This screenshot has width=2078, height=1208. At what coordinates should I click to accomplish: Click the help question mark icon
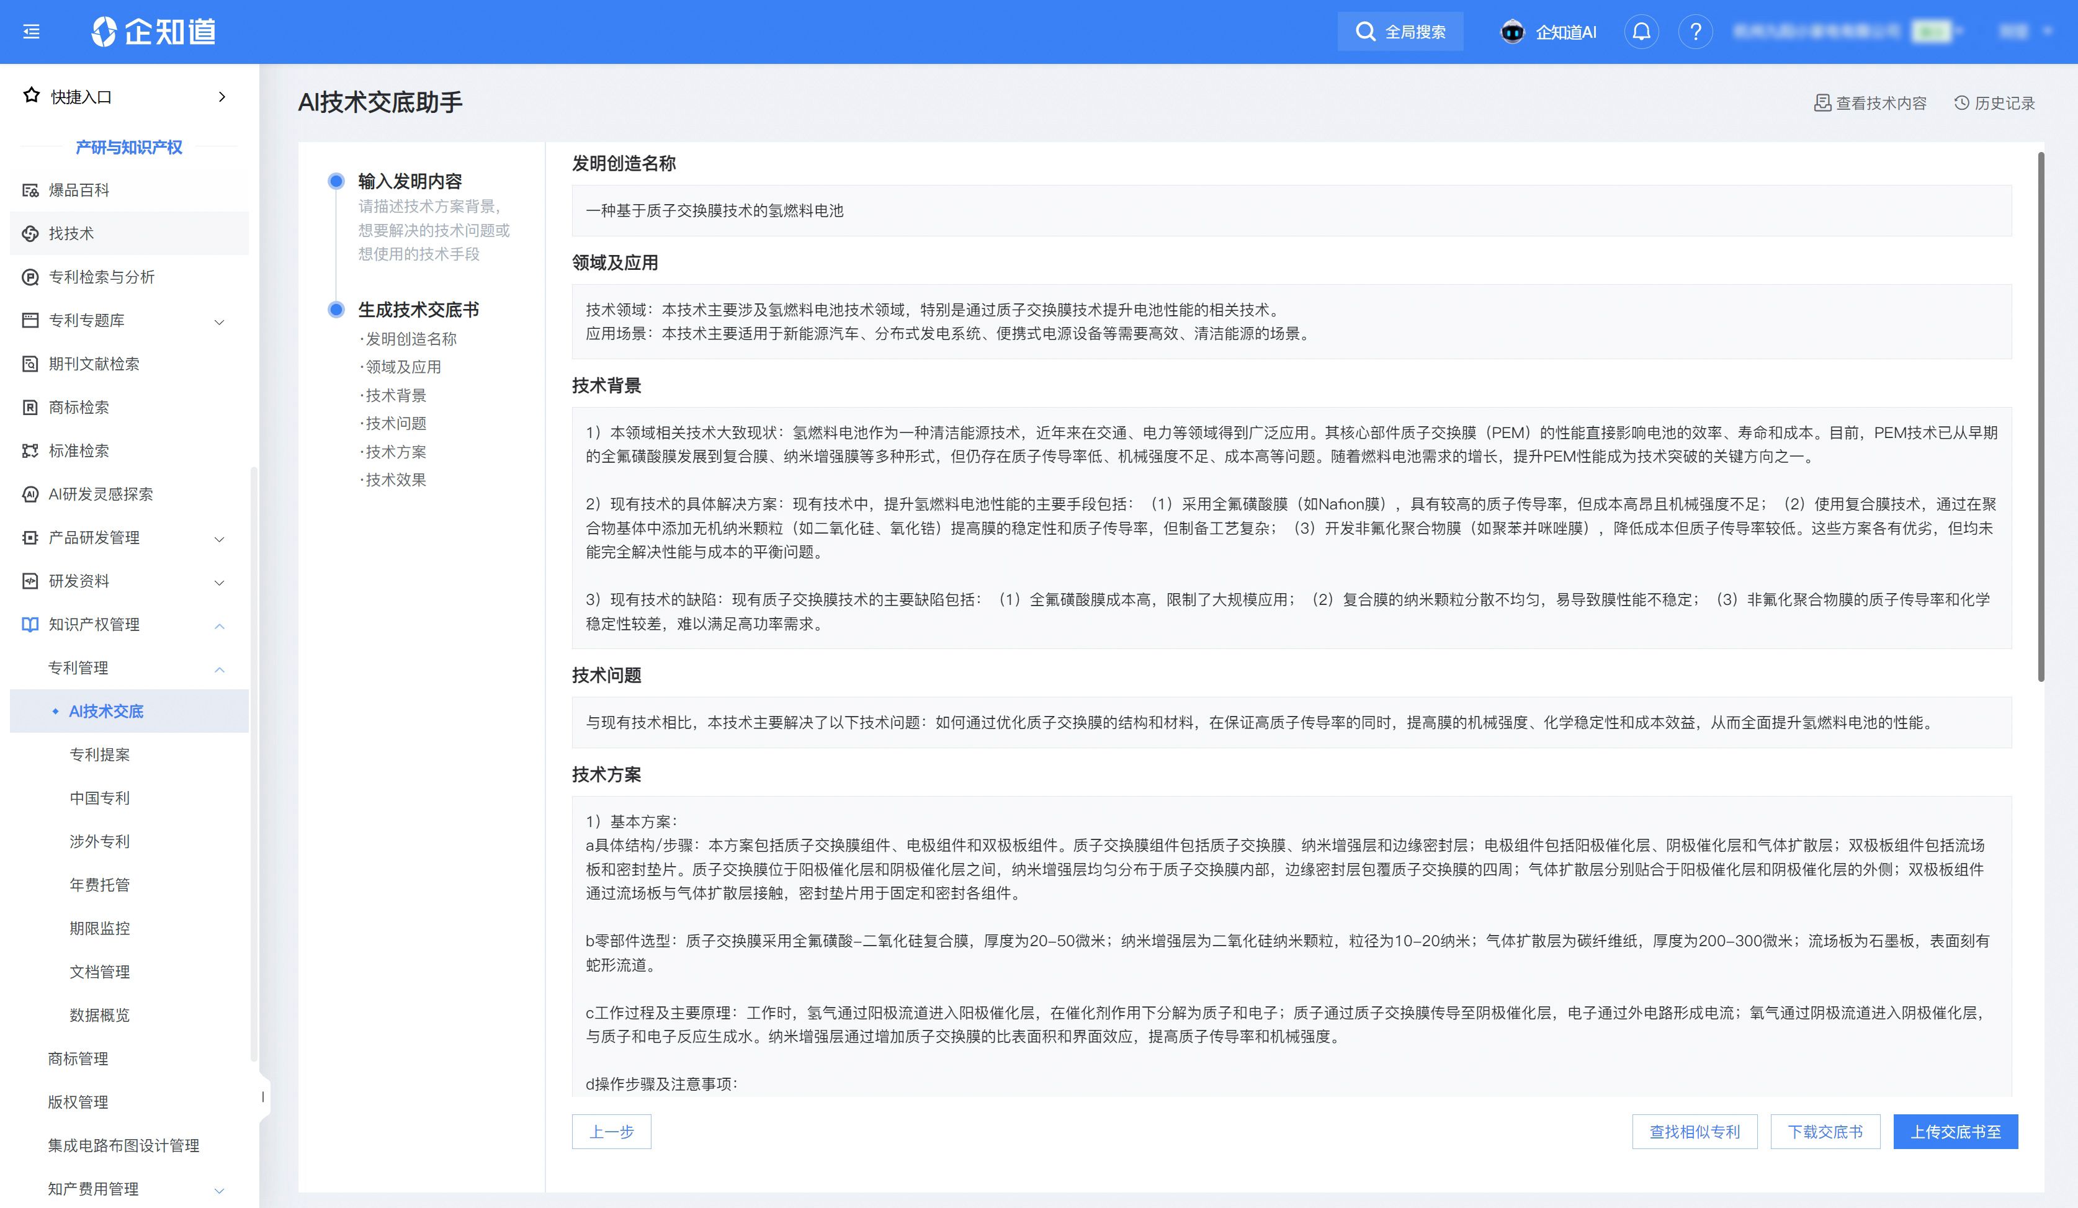[x=1695, y=32]
